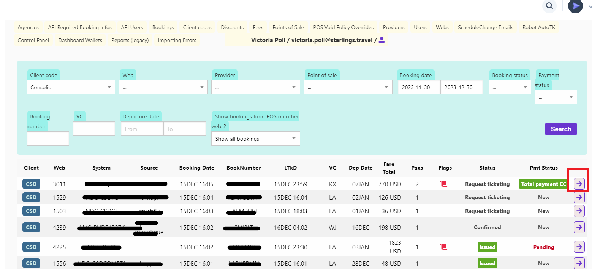The image size is (592, 269).
Task: Click the Issued badge in row 1556
Action: (x=487, y=263)
